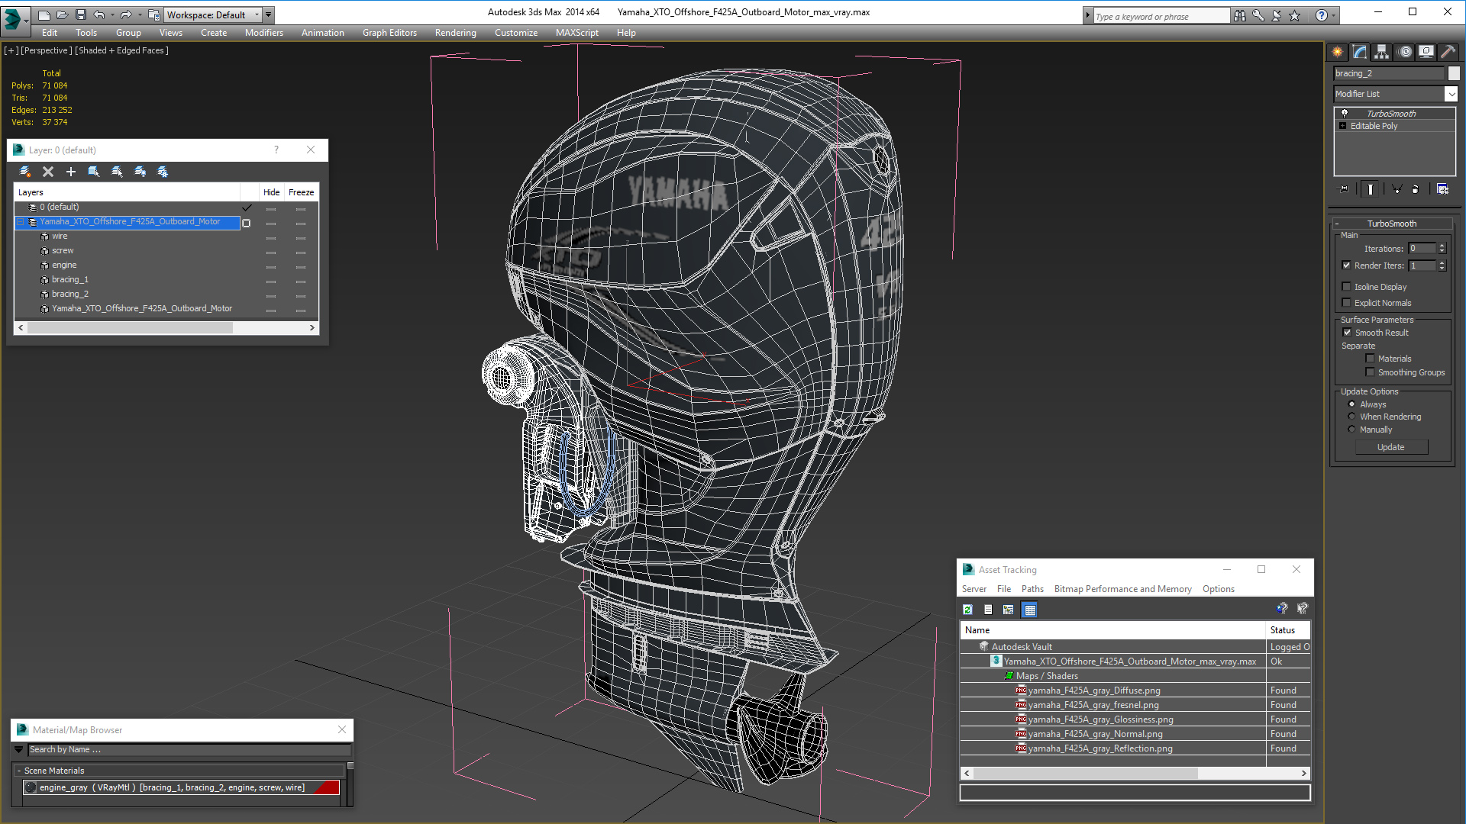The image size is (1466, 824).
Task: Click engine_gray material red swatch
Action: [x=327, y=788]
